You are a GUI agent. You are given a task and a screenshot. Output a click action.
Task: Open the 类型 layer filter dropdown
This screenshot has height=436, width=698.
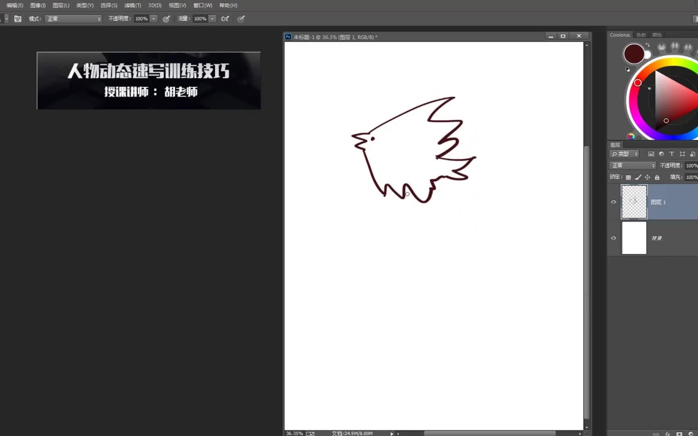coord(624,154)
